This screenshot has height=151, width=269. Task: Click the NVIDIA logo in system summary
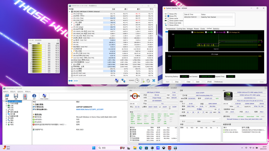point(228,96)
